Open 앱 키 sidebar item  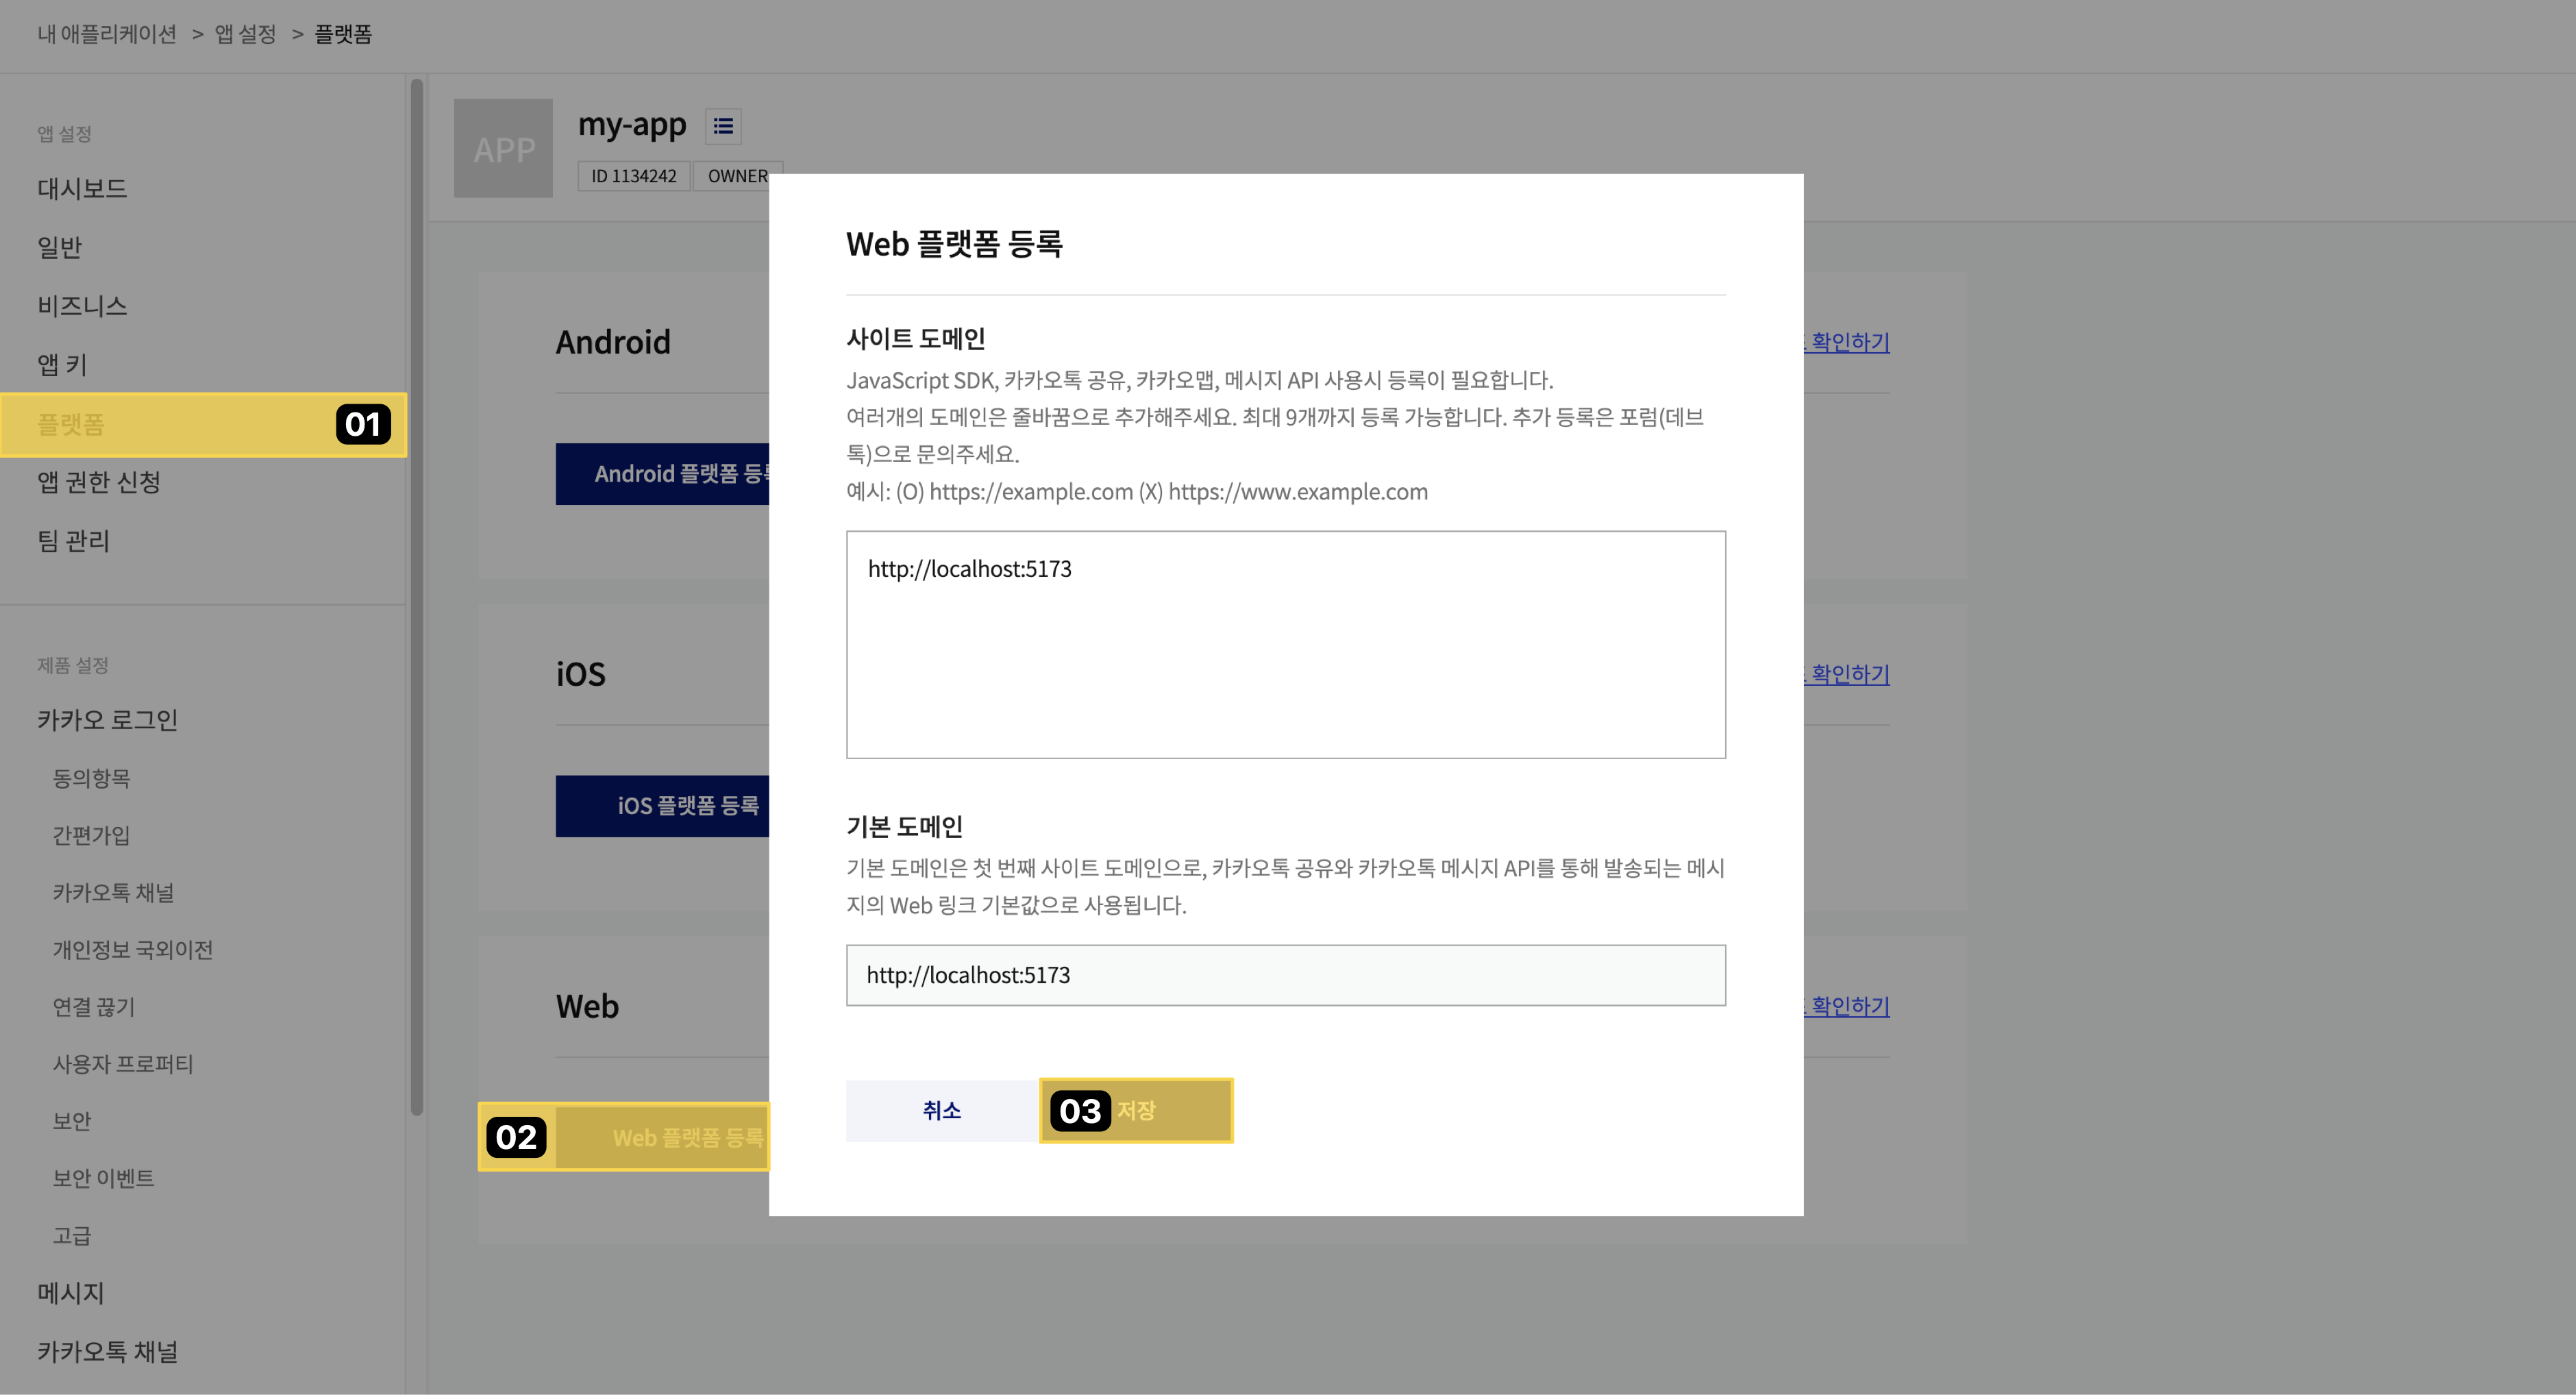pyautogui.click(x=62, y=365)
